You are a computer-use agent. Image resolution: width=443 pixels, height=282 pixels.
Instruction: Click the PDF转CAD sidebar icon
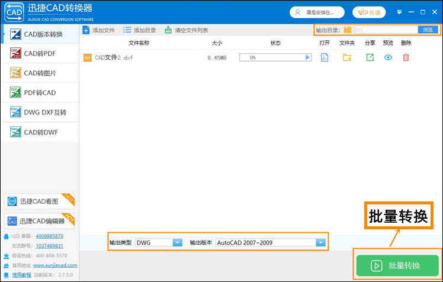tap(15, 92)
